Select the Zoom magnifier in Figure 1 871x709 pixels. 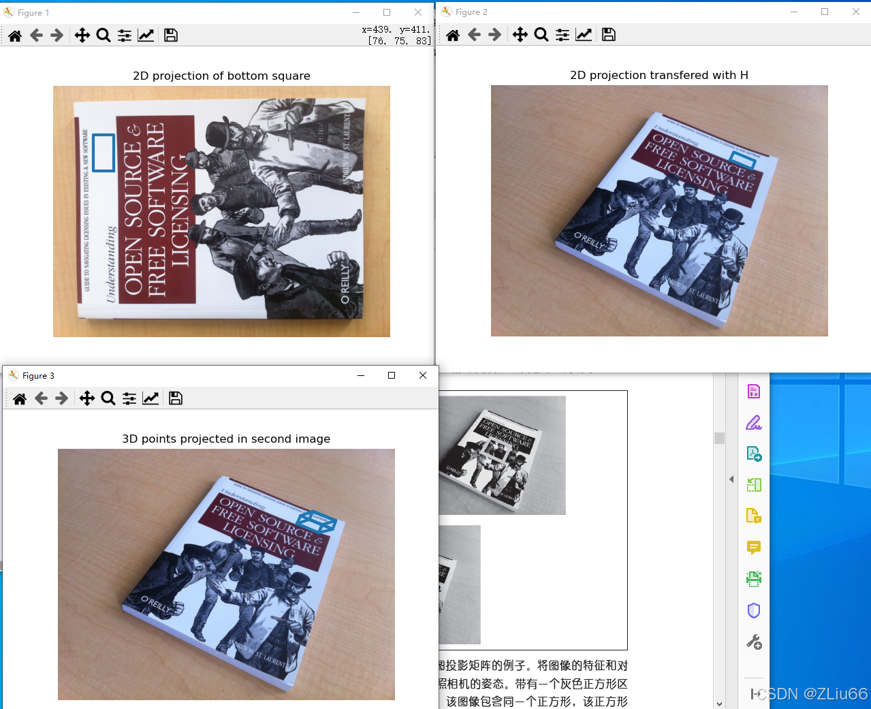pos(104,35)
